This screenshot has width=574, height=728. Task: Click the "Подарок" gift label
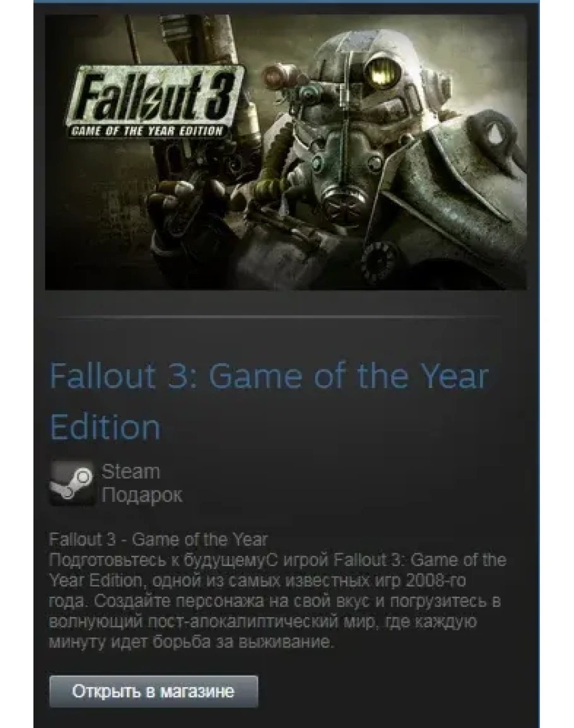click(x=142, y=495)
